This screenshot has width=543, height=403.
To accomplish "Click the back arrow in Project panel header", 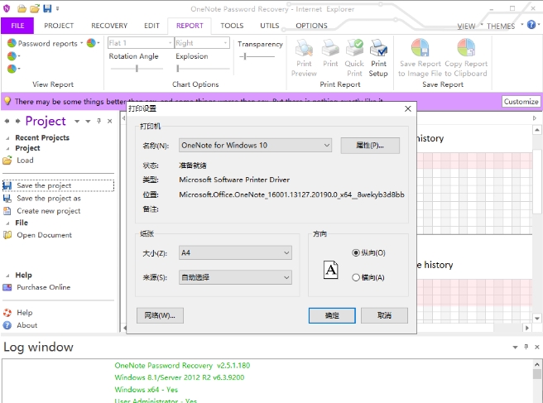I will (x=7, y=121).
